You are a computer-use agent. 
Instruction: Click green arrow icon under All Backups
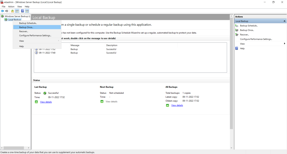167,105
